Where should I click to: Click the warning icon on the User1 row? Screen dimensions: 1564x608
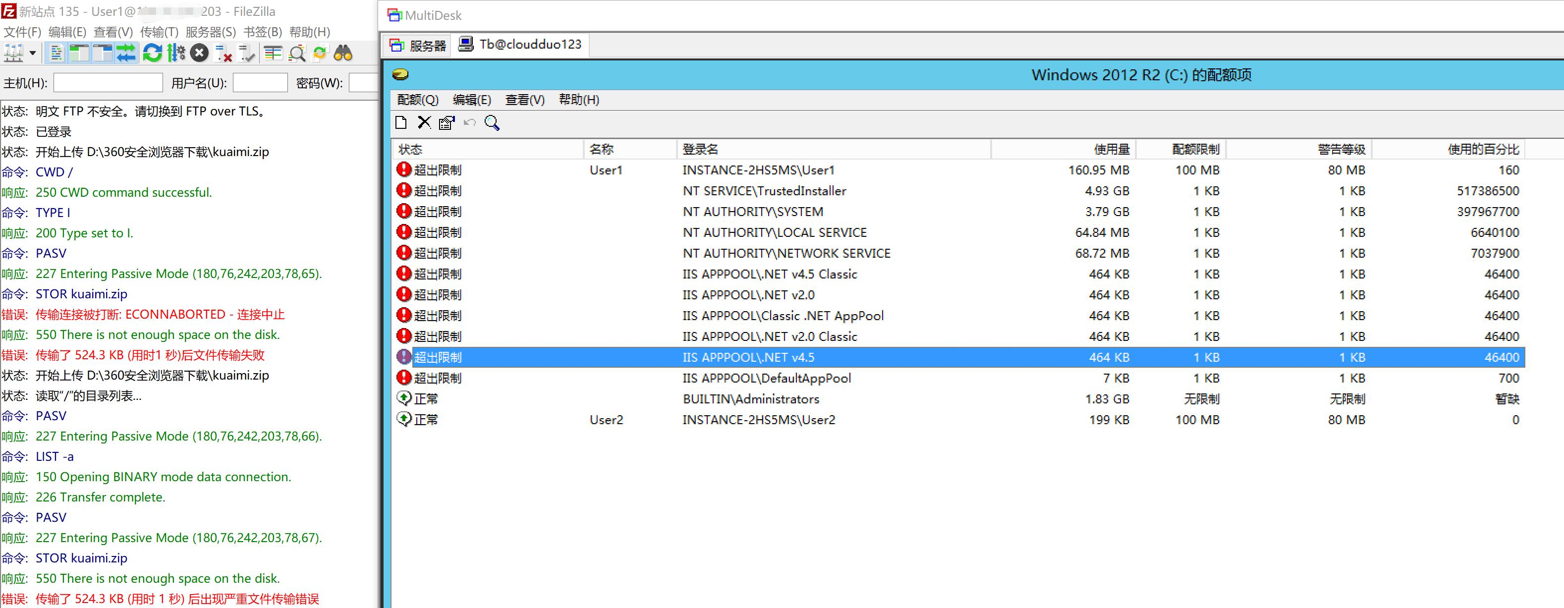click(x=404, y=170)
